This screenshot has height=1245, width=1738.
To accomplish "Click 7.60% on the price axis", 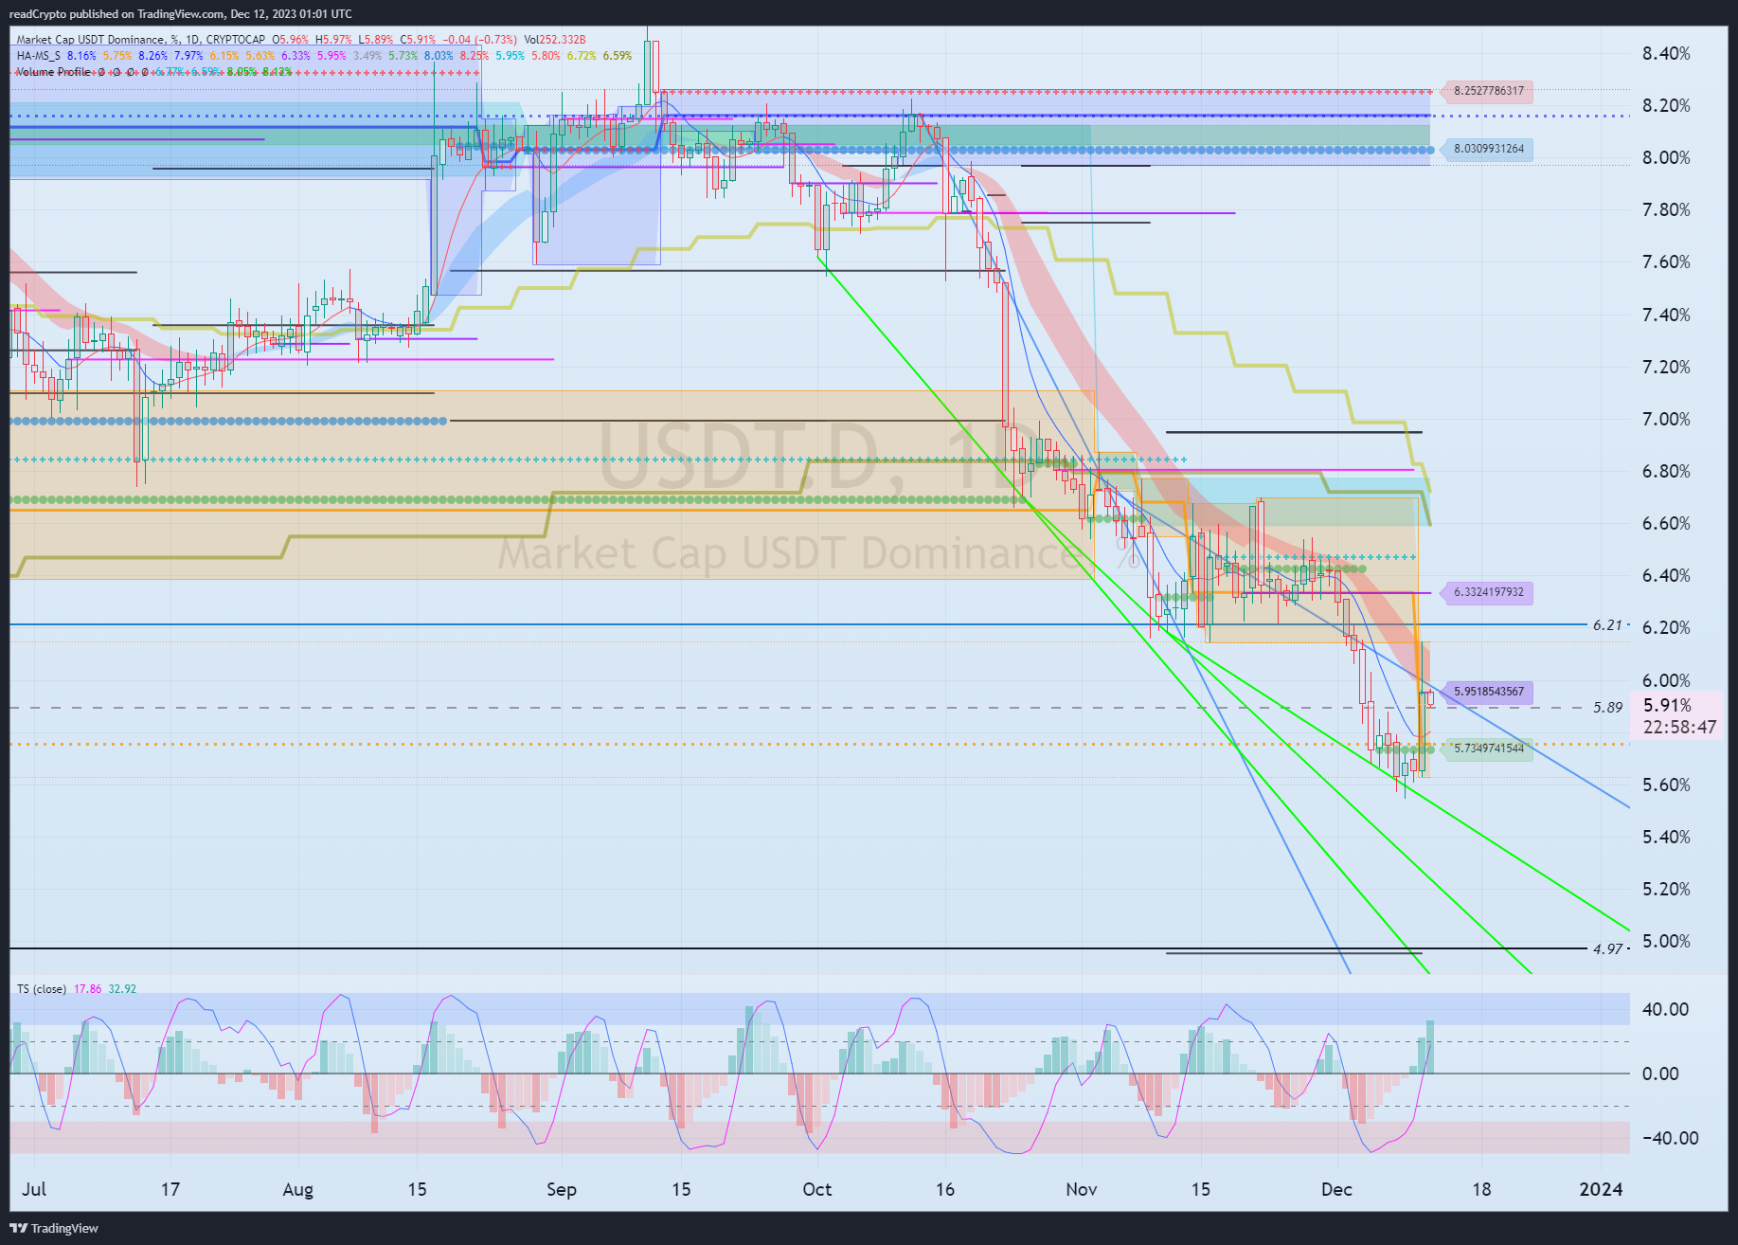I will 1666,262.
